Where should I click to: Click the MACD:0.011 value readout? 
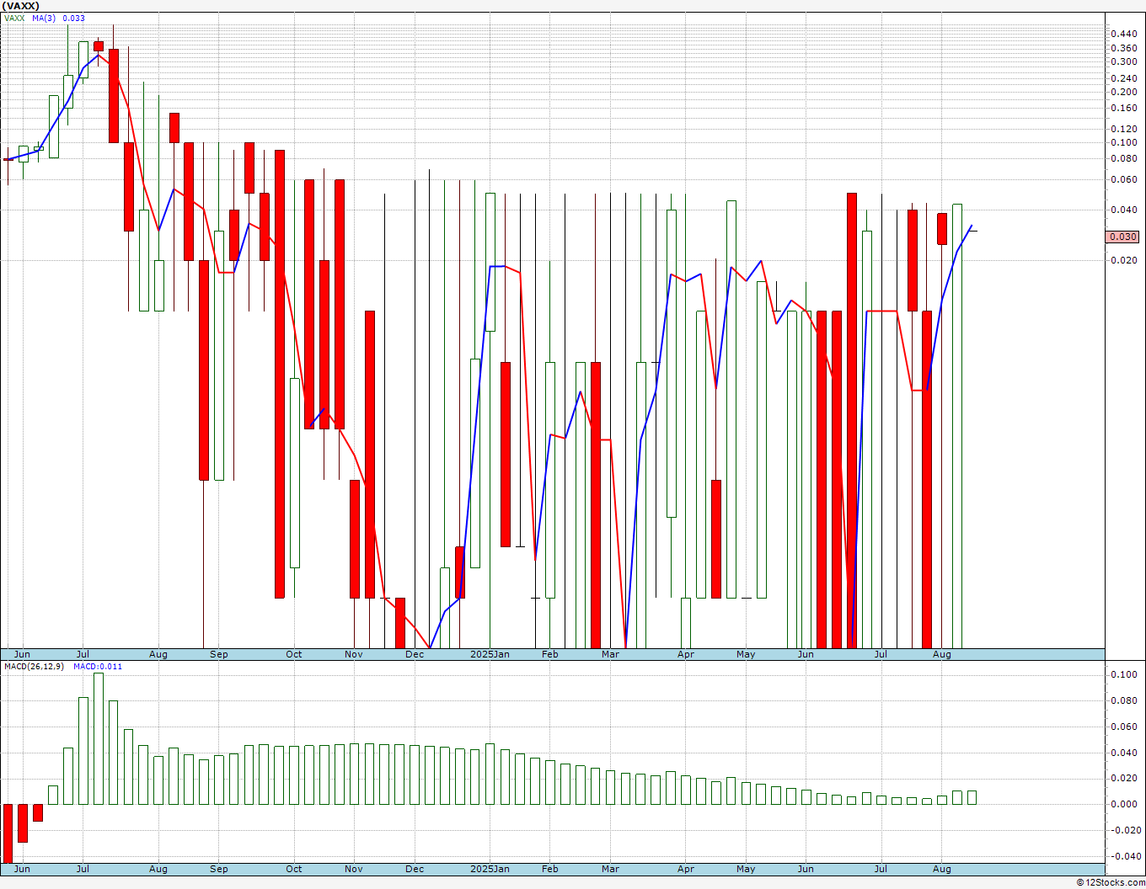point(97,666)
